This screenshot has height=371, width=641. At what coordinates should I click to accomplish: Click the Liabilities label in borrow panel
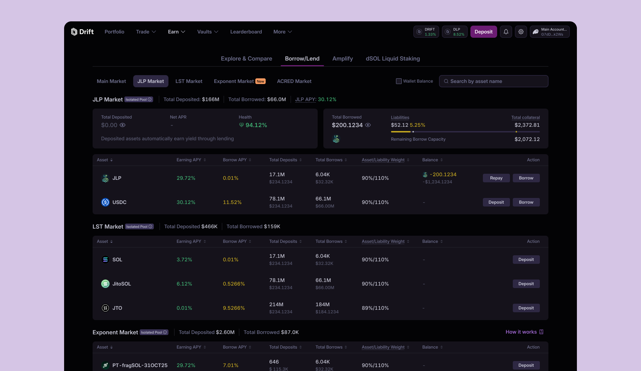pyautogui.click(x=400, y=117)
